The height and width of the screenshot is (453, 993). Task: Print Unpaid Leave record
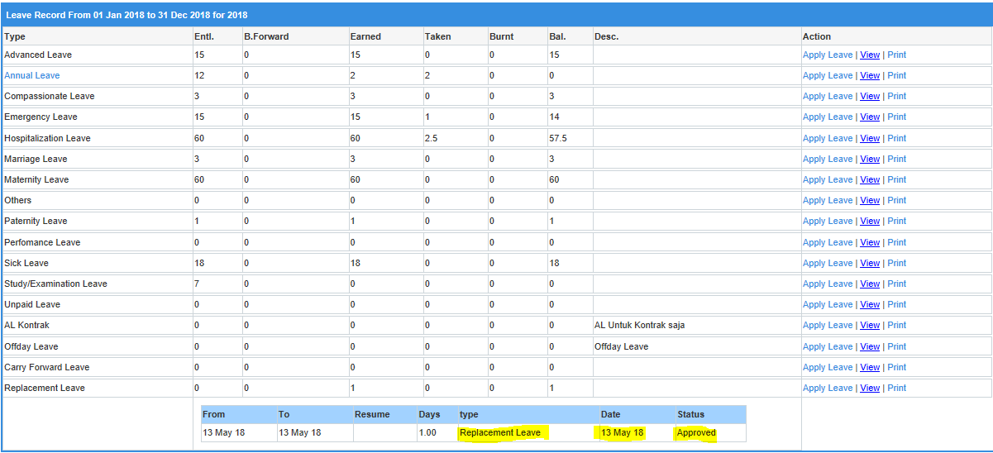(x=896, y=304)
